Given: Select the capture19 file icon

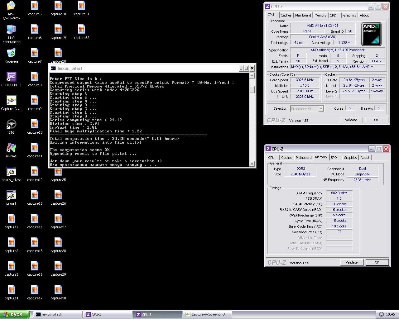Looking at the screenshot, I should point(58,32).
